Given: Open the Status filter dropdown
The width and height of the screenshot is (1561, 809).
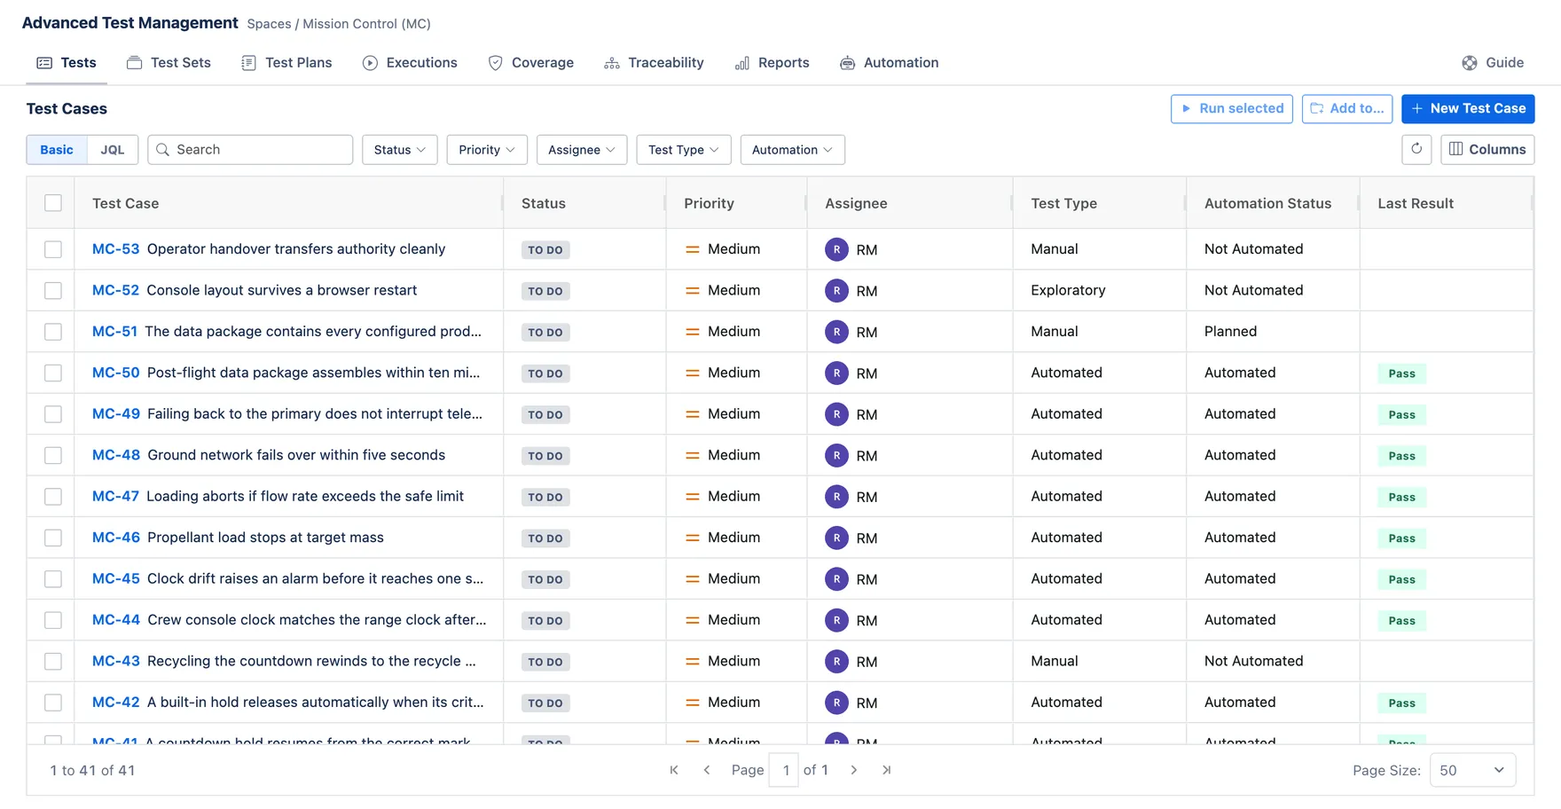Looking at the screenshot, I should coord(400,150).
